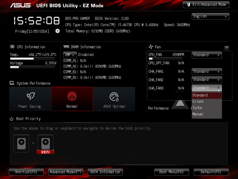Click DIMM_A2: G-Skill 4096MB 1600MHz entry
The height and width of the screenshot is (179, 238).
tap(92, 66)
